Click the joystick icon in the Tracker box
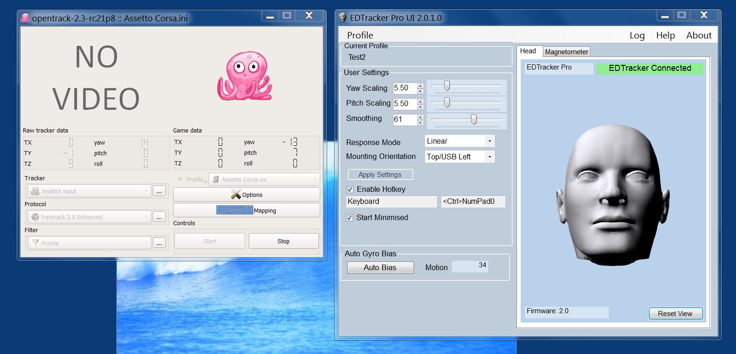 tap(35, 191)
